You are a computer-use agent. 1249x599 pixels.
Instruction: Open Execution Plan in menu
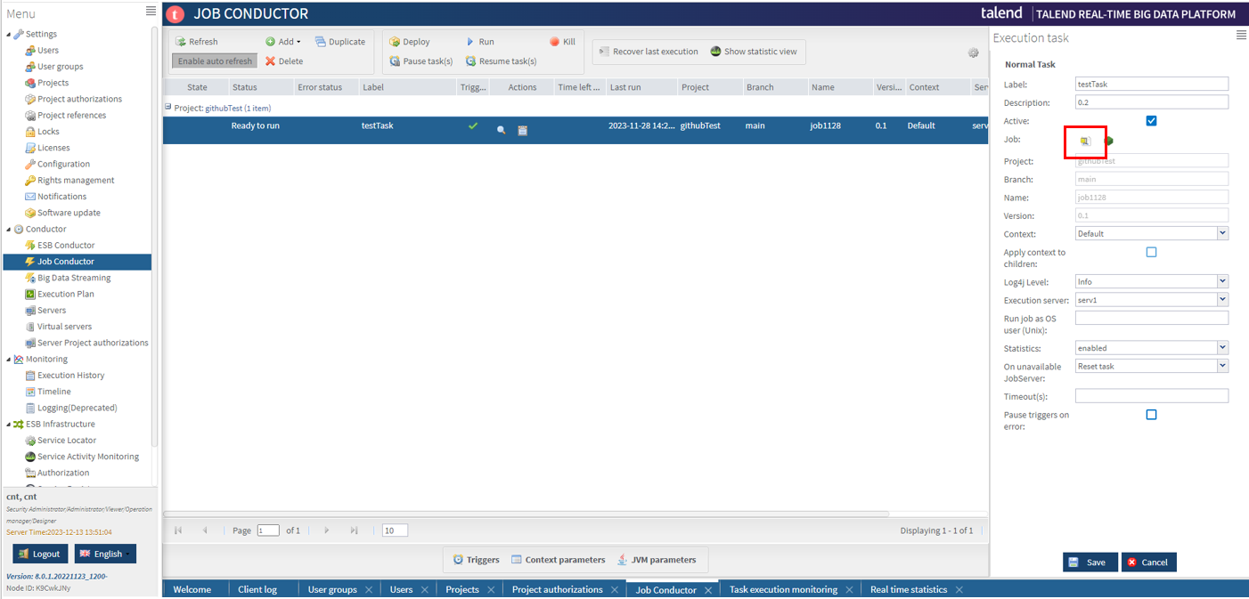[x=66, y=294]
